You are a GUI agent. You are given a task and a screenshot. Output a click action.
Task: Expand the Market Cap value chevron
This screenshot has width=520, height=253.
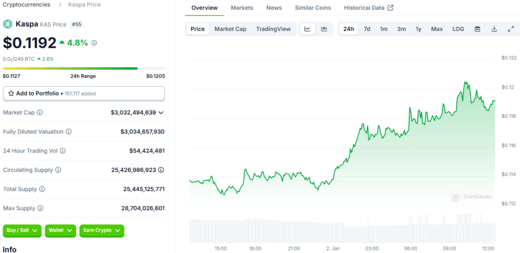pos(161,113)
